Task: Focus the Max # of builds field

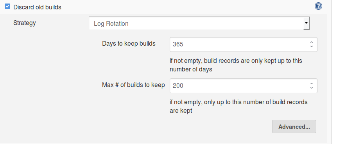Action: point(243,86)
